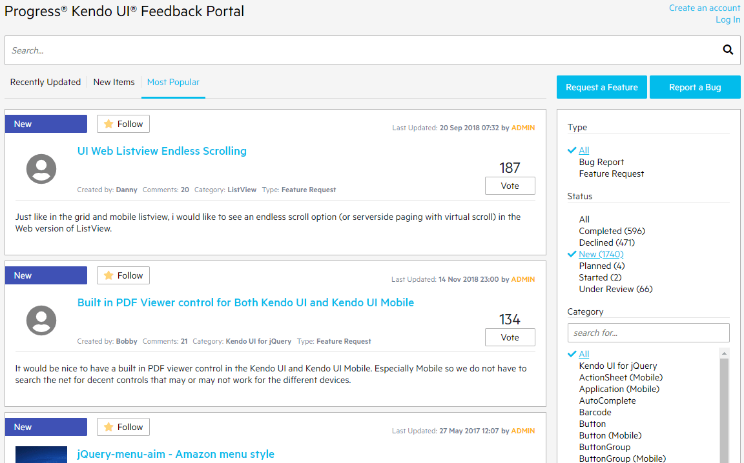
Task: Open UI Web Listview Endless Scrolling title
Action: pos(162,151)
